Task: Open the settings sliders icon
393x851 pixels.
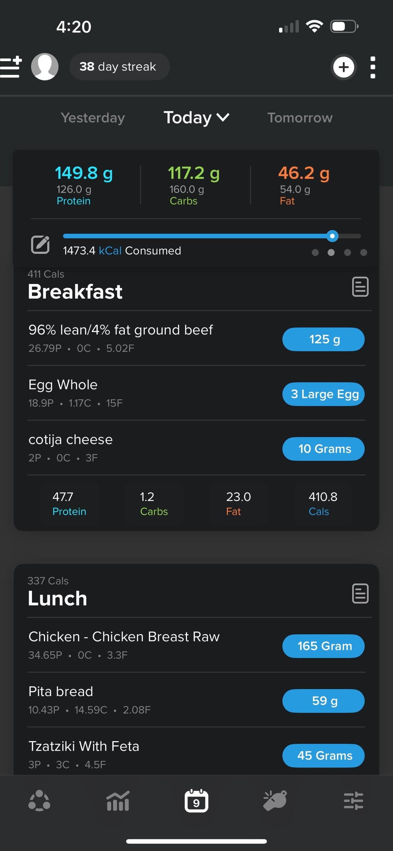Action: click(353, 800)
